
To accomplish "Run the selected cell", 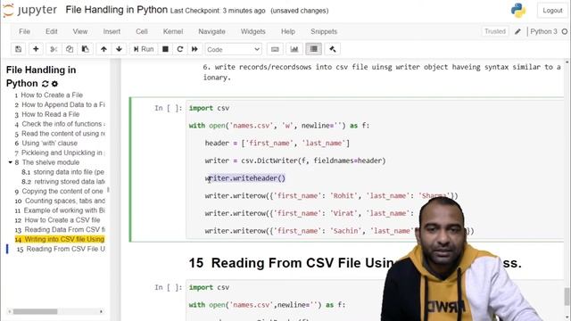I will point(144,49).
